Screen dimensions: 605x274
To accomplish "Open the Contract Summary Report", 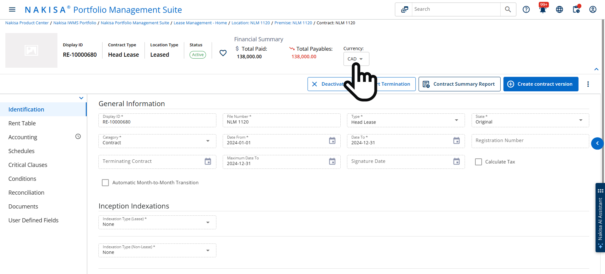I will tap(459, 84).
